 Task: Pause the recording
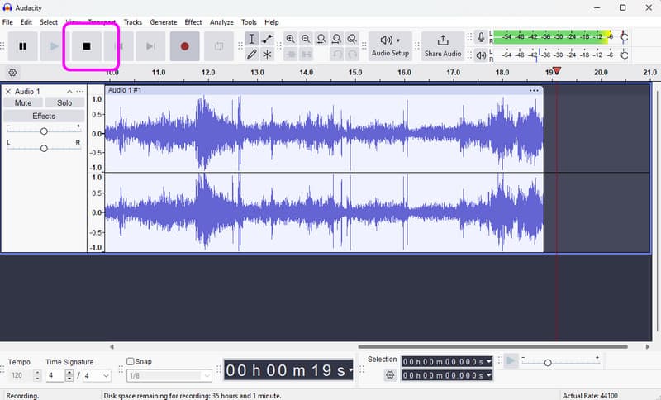point(23,46)
